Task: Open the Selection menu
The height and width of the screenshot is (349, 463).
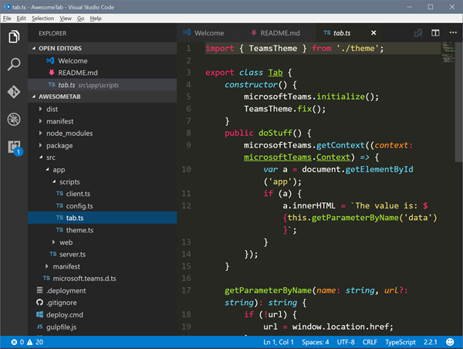Action: pyautogui.click(x=42, y=19)
